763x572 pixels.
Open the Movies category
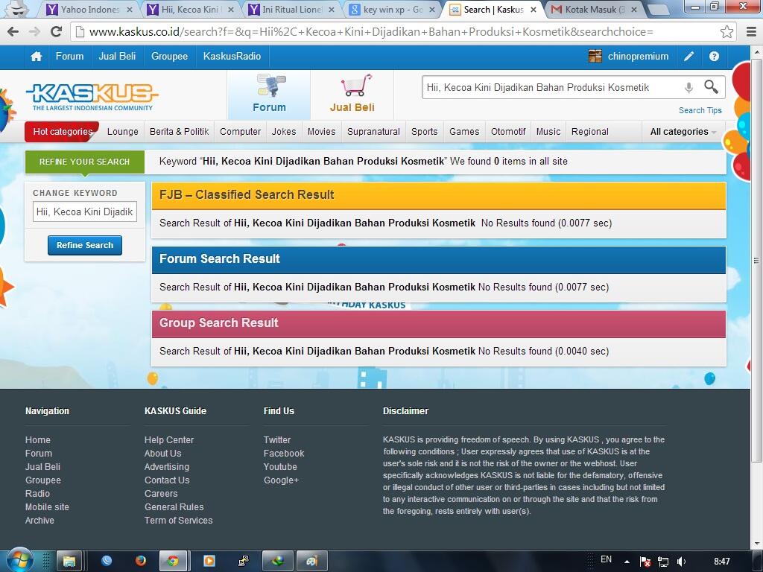tap(322, 132)
